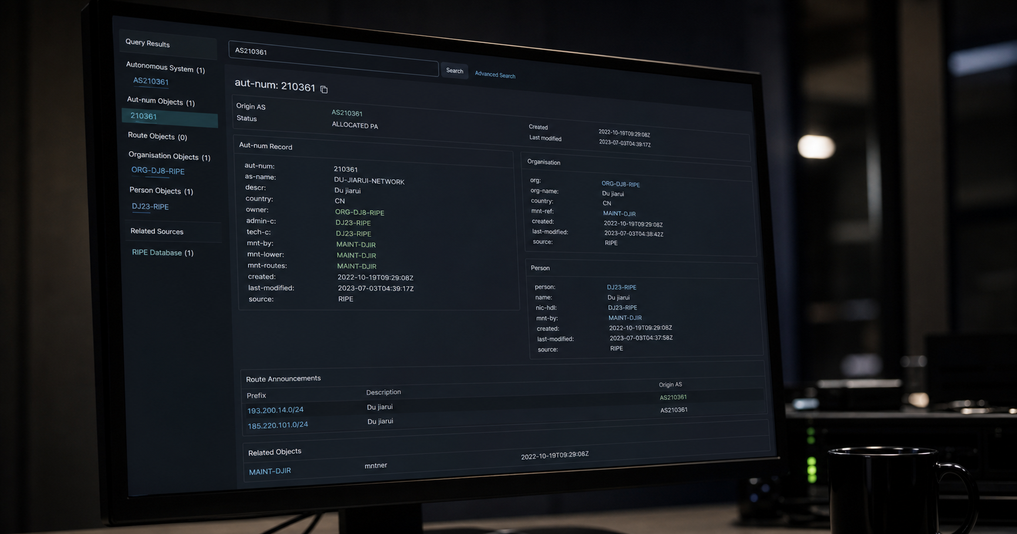This screenshot has width=1017, height=534.
Task: Select Aut-num Objects (1) heading
Action: [161, 101]
